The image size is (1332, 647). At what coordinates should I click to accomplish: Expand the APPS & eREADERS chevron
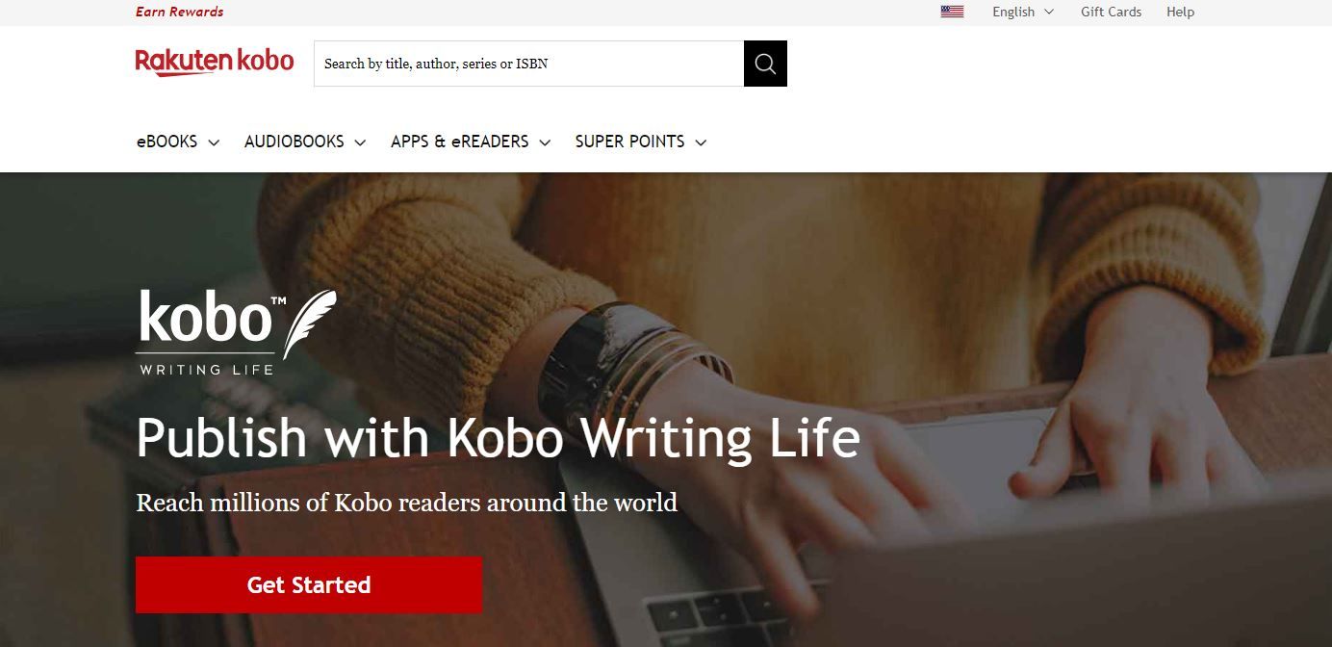pos(545,142)
